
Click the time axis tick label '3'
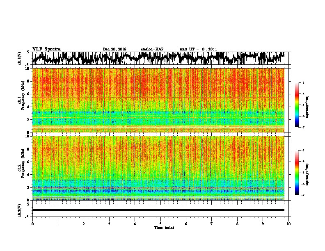pos(109,224)
